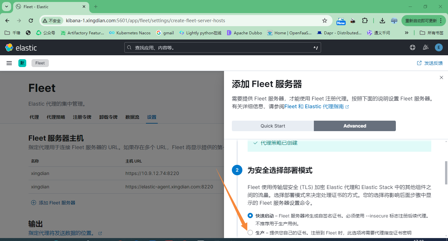Click the green default space badge
This screenshot has height=241, width=448.
click(22, 63)
